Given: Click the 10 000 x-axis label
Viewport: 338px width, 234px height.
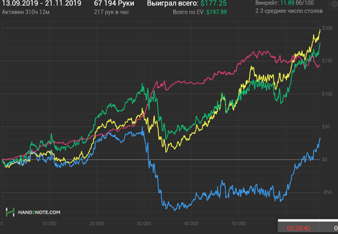Looking at the screenshot, I should pyautogui.click(x=49, y=223).
